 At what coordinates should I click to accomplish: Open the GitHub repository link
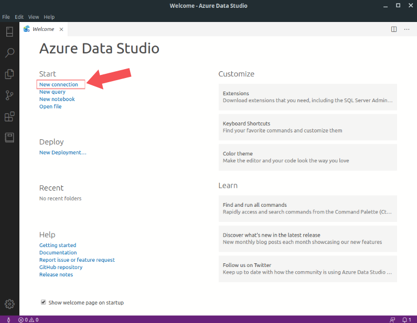click(61, 268)
